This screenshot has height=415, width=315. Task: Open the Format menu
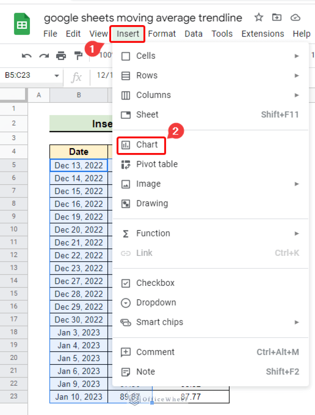(x=162, y=34)
